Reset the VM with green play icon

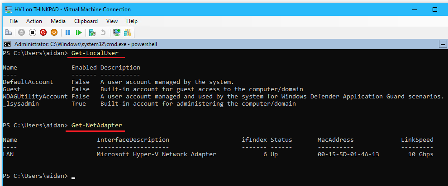tap(79, 33)
